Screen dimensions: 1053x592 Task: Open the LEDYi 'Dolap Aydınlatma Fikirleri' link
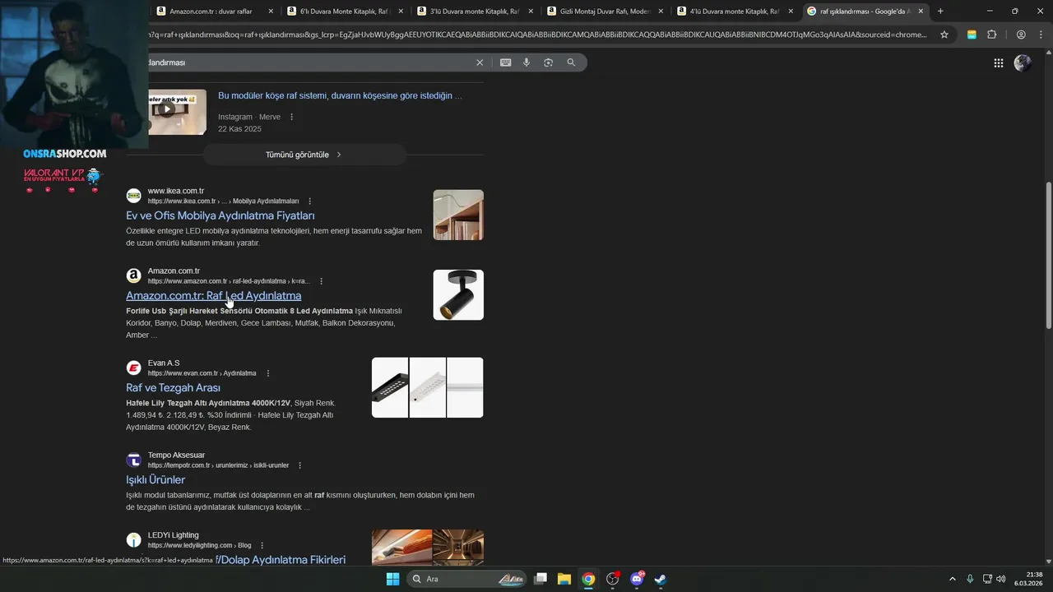pyautogui.click(x=281, y=560)
